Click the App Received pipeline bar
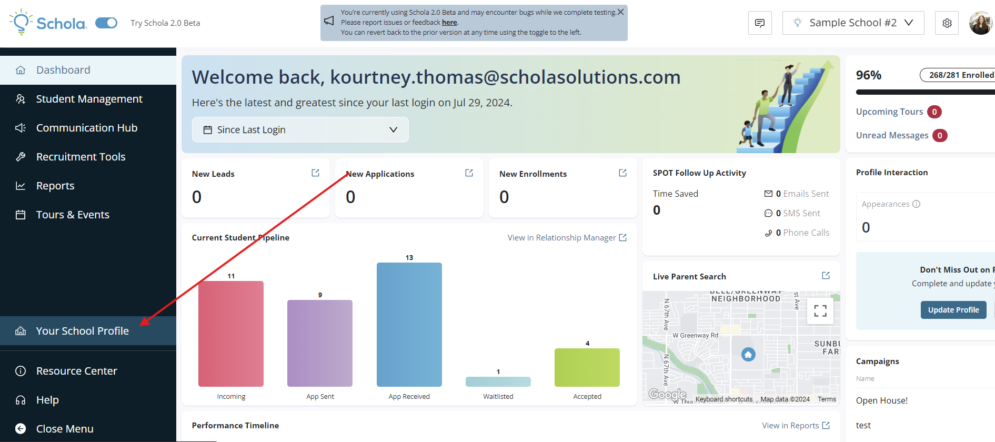Image resolution: width=995 pixels, height=442 pixels. pos(409,325)
